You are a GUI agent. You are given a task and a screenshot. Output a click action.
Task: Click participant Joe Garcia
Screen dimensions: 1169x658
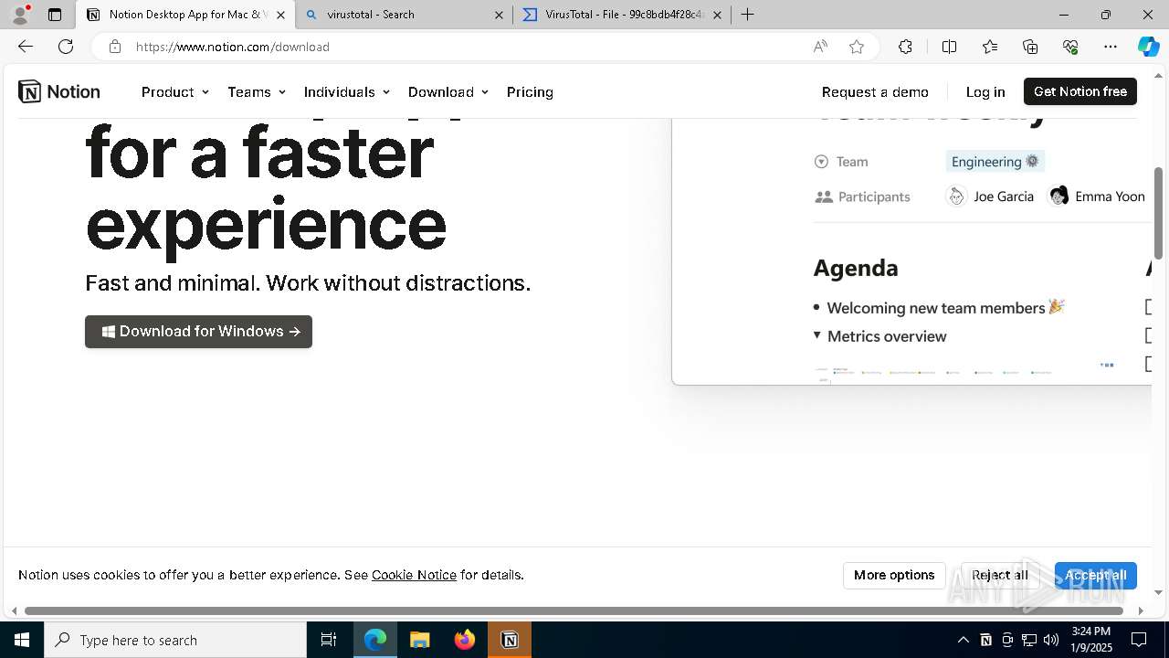pos(990,196)
